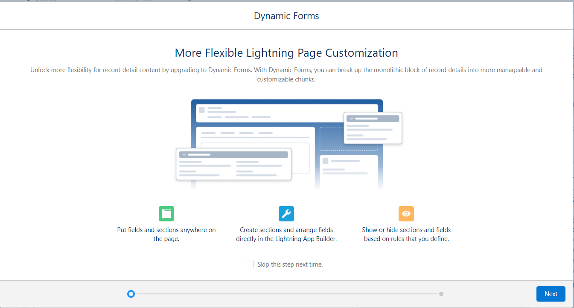Click the middle of the progress track
This screenshot has width=574, height=308.
pyautogui.click(x=286, y=294)
